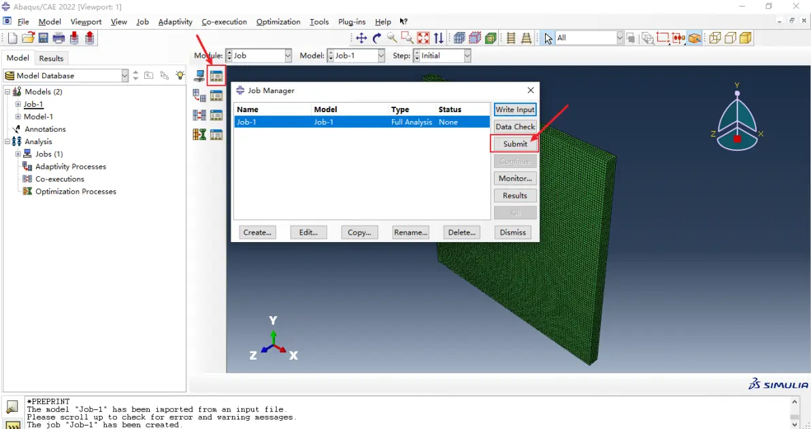Screen dimensions: 811x429
Task: Print the viewport with printer icon
Action: (x=59, y=37)
